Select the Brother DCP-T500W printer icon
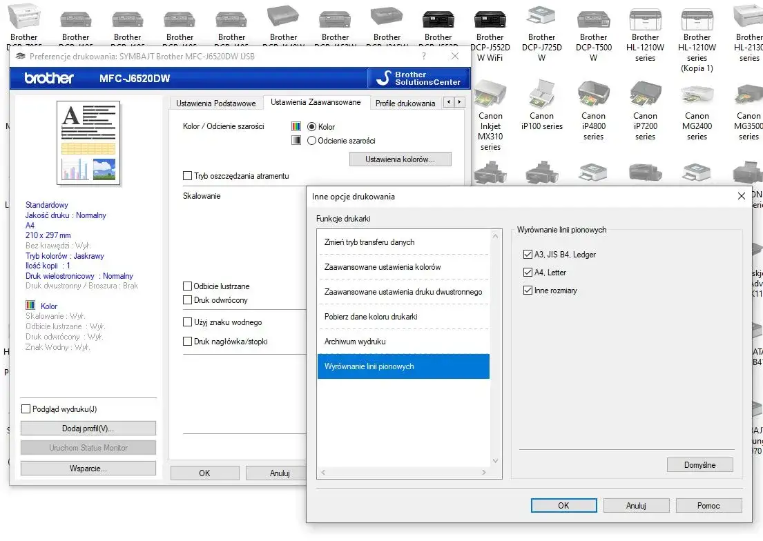Image resolution: width=763 pixels, height=541 pixels. coord(593,34)
